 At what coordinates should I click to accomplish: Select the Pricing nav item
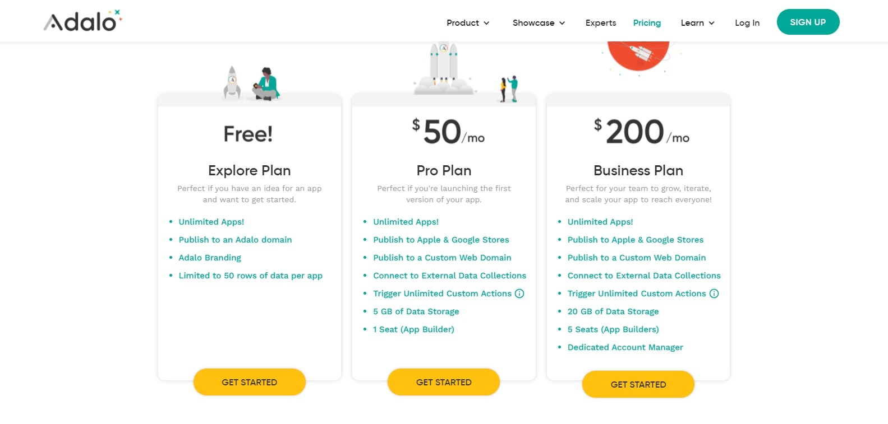(647, 23)
